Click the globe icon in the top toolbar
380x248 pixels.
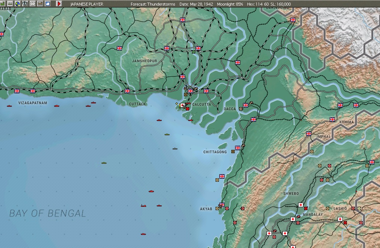17,4
